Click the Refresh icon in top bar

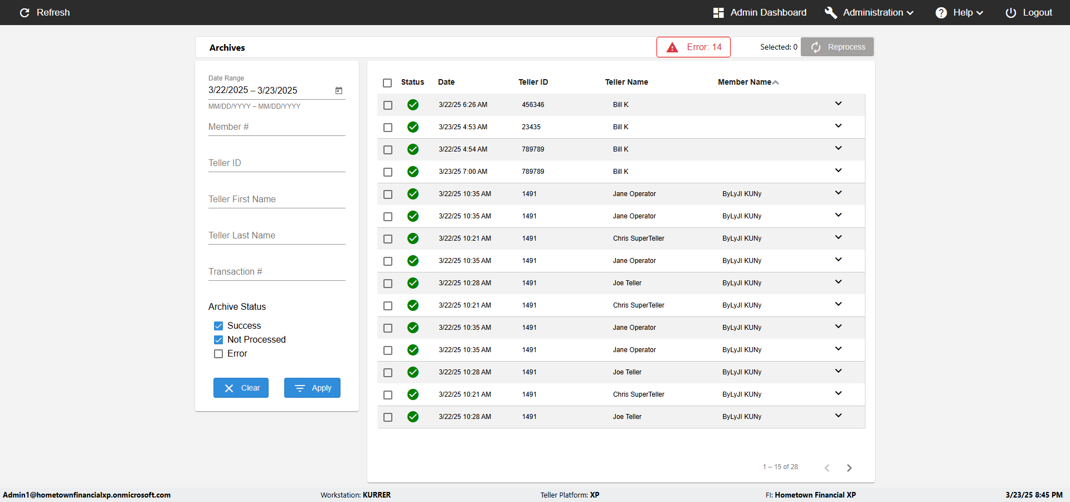tap(25, 13)
